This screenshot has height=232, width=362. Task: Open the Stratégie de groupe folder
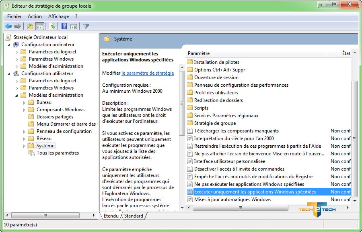[x=215, y=123]
